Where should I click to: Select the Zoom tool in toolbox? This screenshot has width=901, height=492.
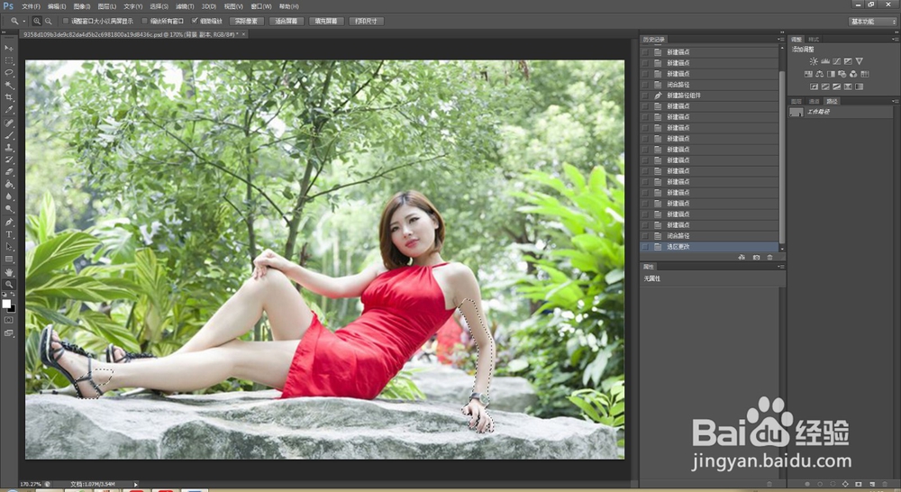click(x=9, y=285)
